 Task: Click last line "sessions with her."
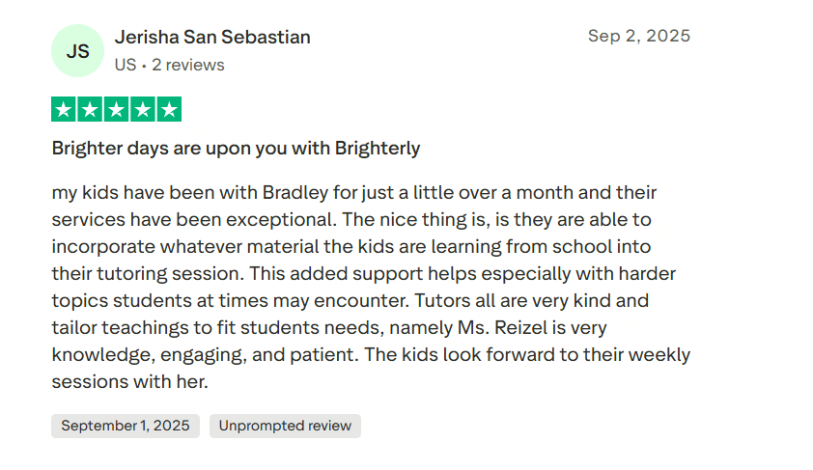point(129,381)
